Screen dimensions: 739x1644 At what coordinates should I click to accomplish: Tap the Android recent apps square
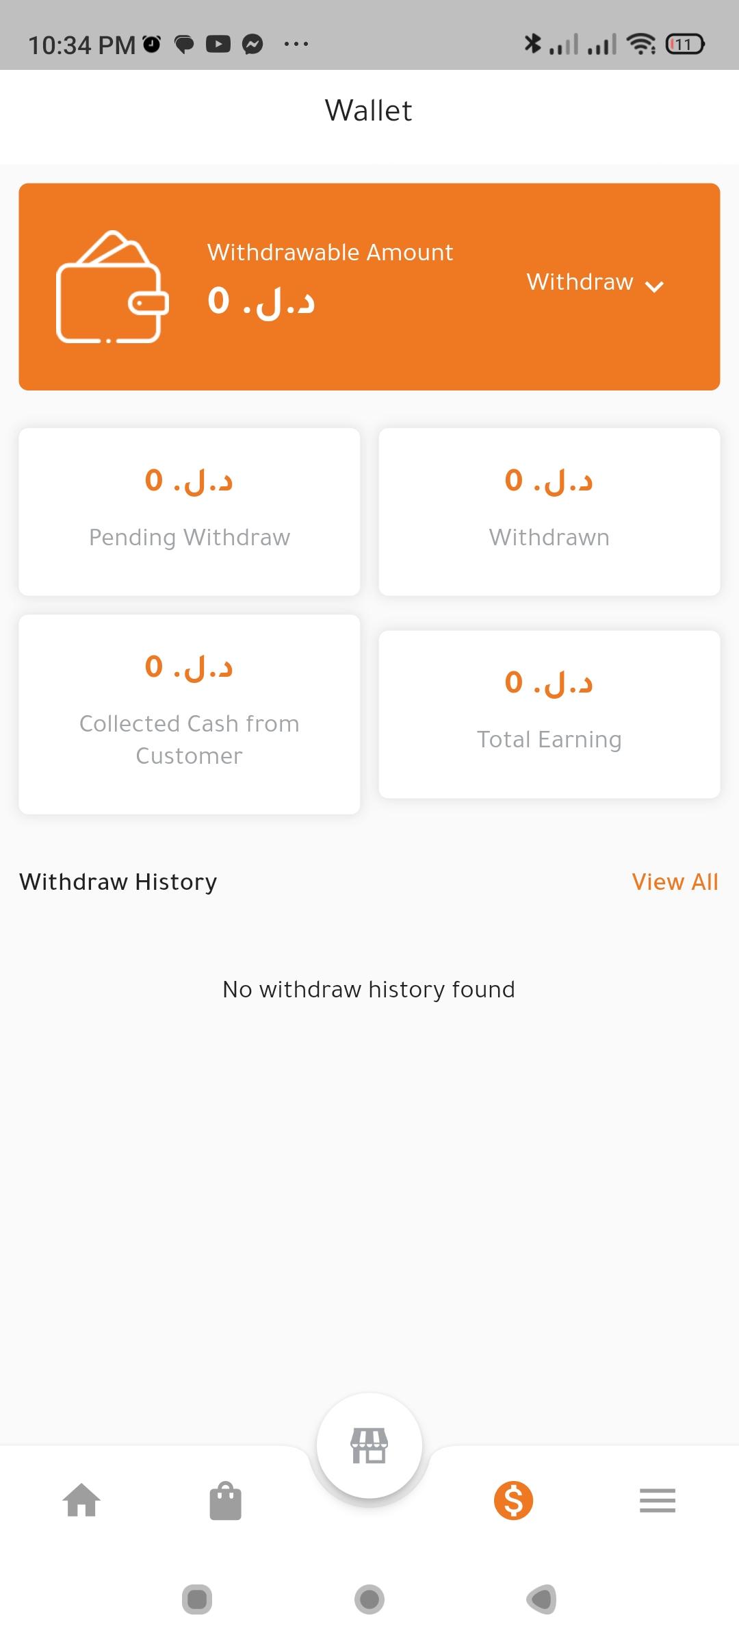[x=197, y=1599]
